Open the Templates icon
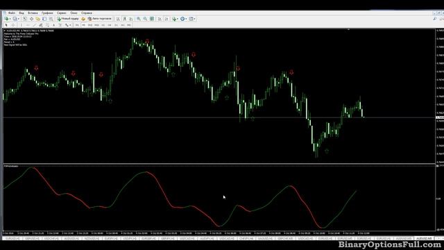Image resolution: width=444 pixels, height=250 pixels. pos(191,19)
